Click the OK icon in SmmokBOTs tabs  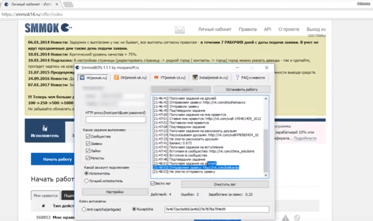pos(116,77)
